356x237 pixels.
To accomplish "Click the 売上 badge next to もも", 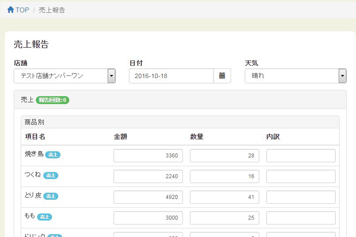I will tap(45, 217).
